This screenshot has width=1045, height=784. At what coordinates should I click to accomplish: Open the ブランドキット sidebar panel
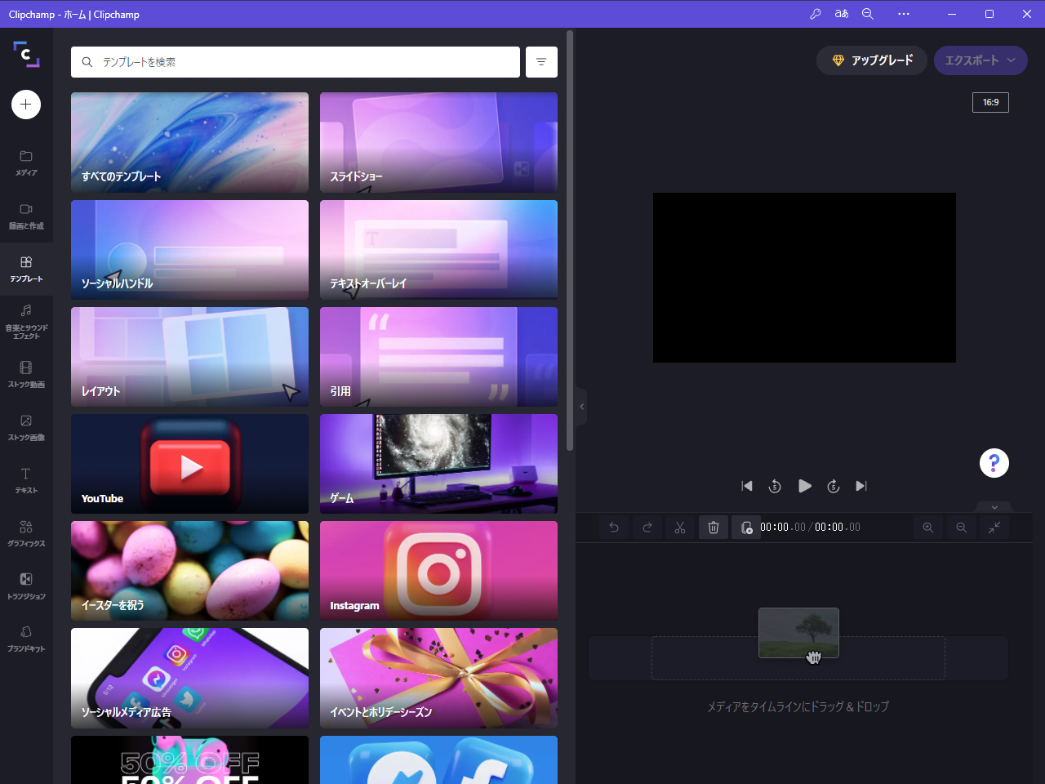(x=26, y=639)
